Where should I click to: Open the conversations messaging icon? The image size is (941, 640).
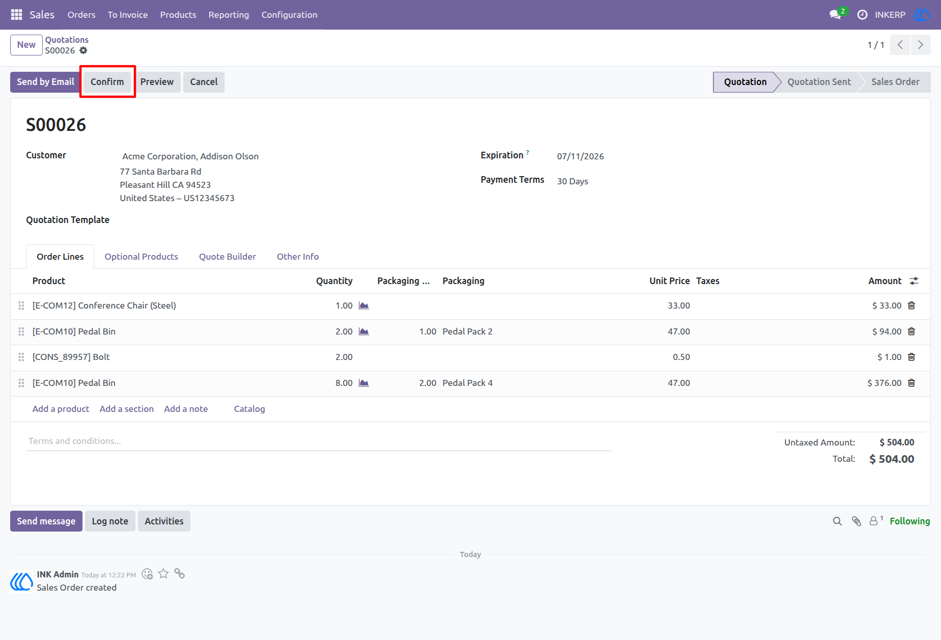pos(835,15)
